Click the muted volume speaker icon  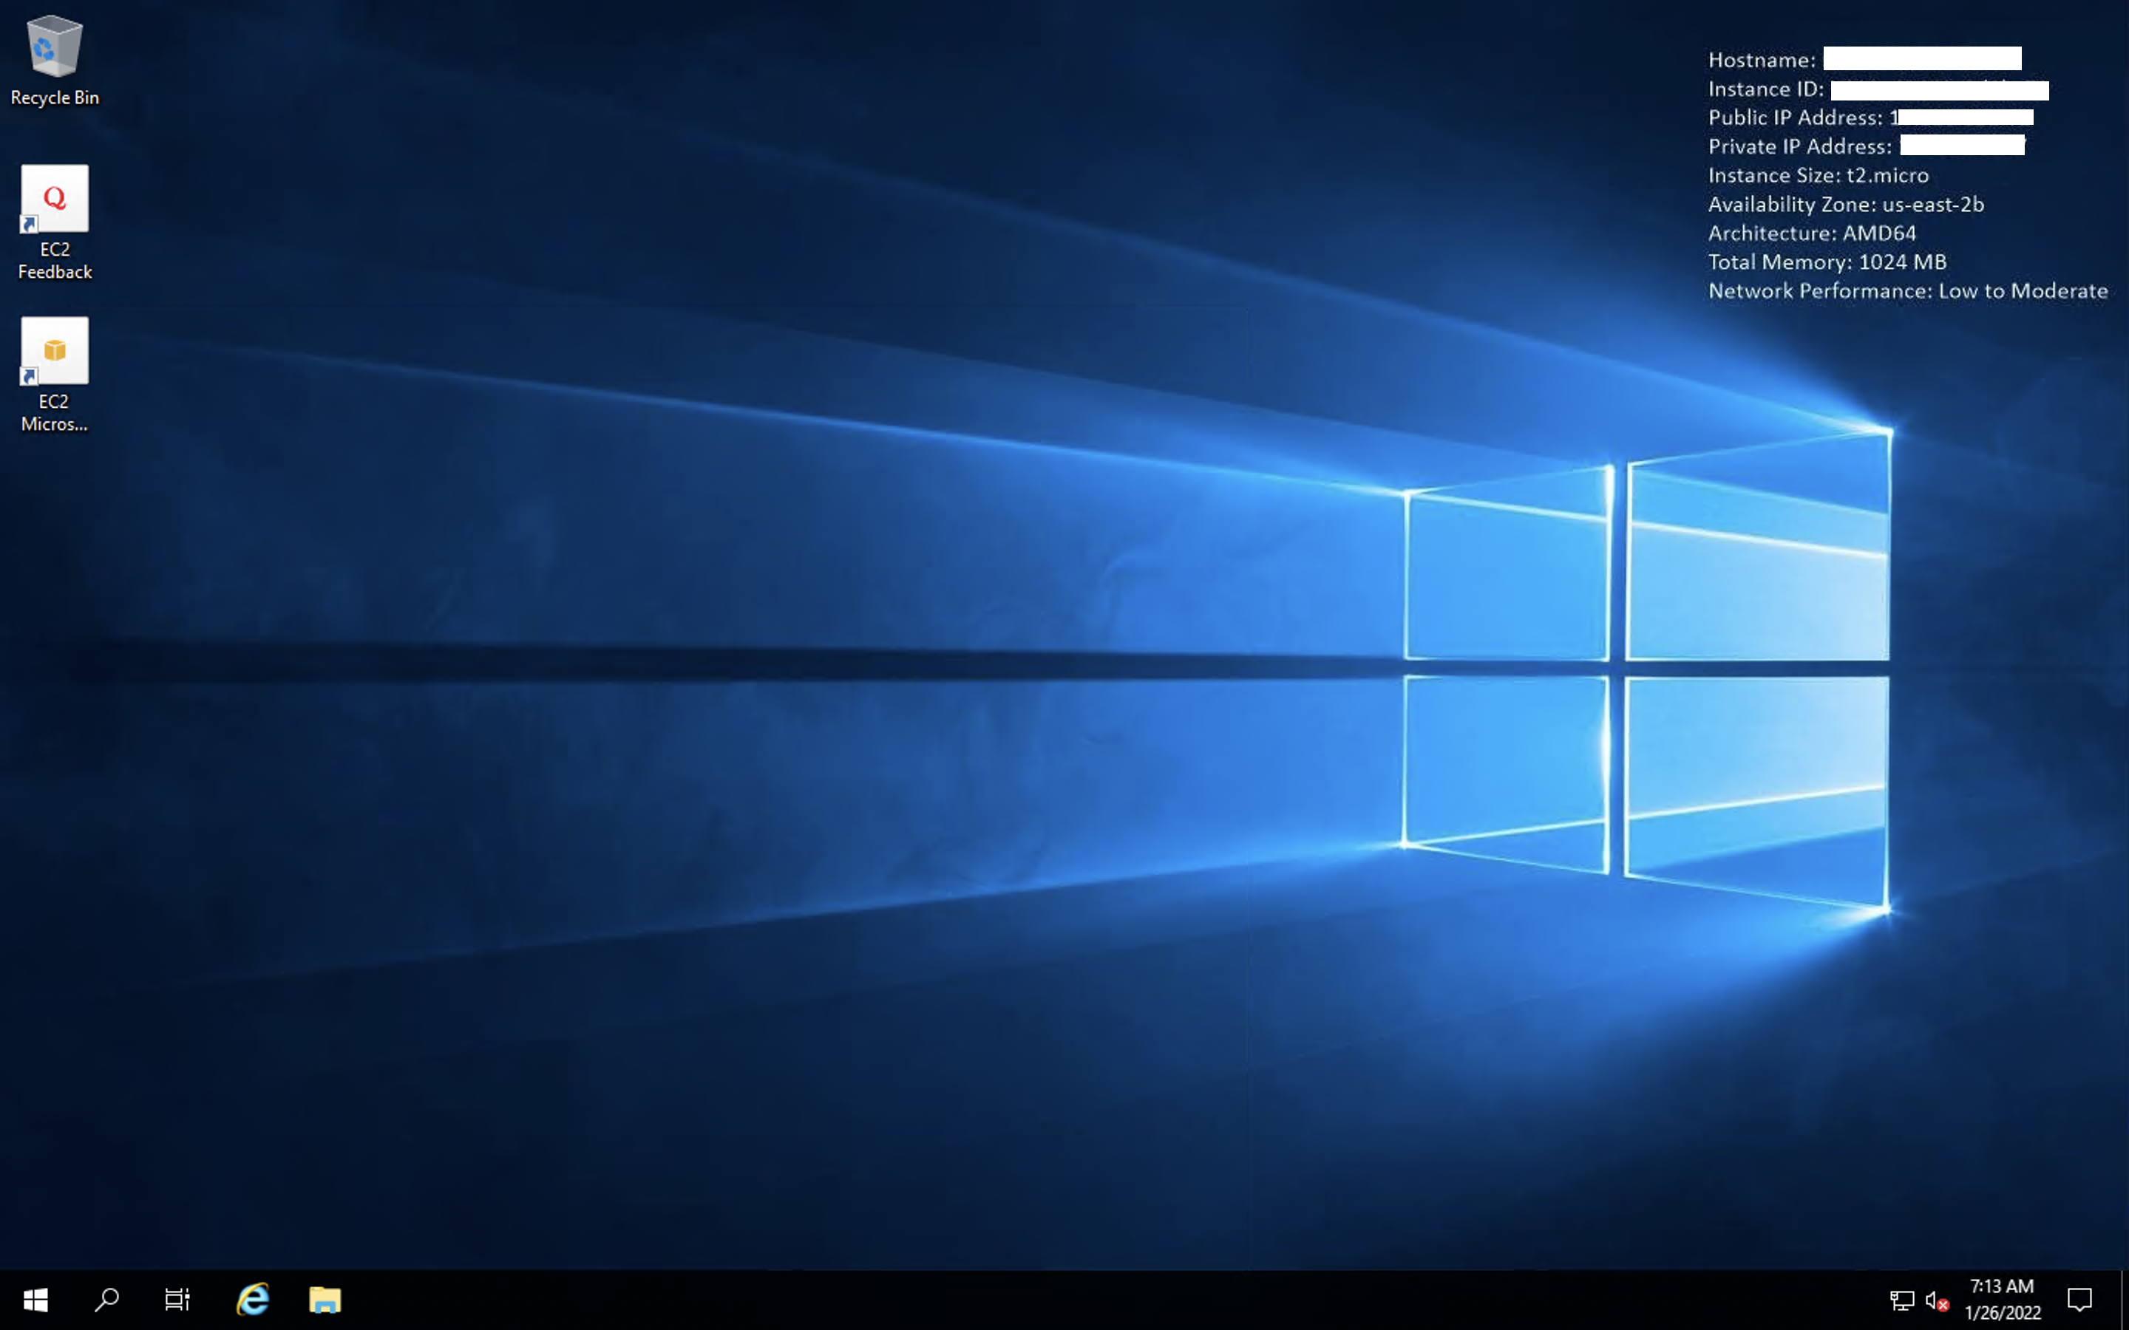coord(1936,1300)
